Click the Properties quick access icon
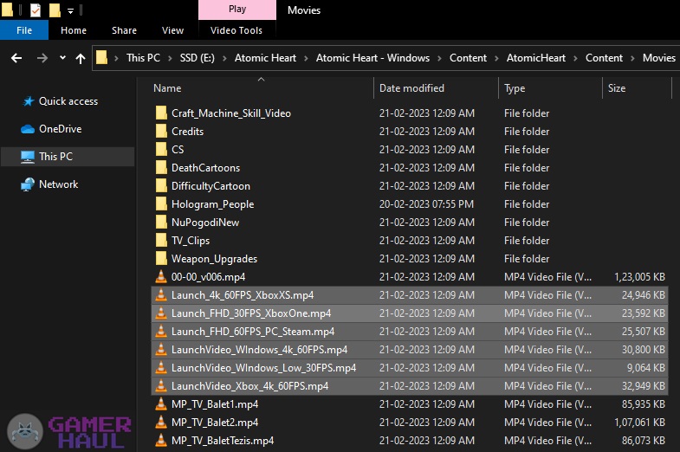 coord(36,10)
